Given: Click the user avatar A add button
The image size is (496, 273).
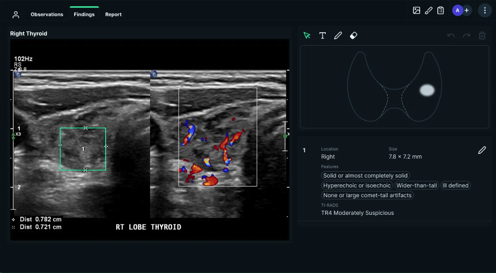Looking at the screenshot, I should [x=462, y=10].
